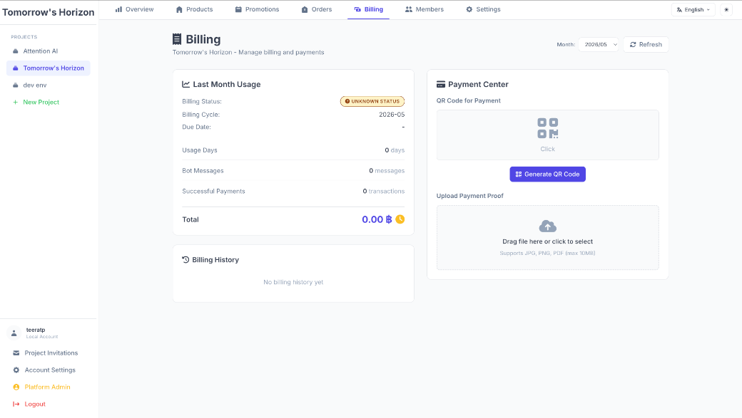Open Account Settings
Screen dimensions: 742x418
coord(49,370)
